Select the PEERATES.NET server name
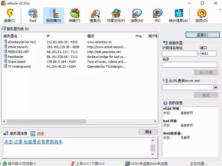 [x=18, y=52]
